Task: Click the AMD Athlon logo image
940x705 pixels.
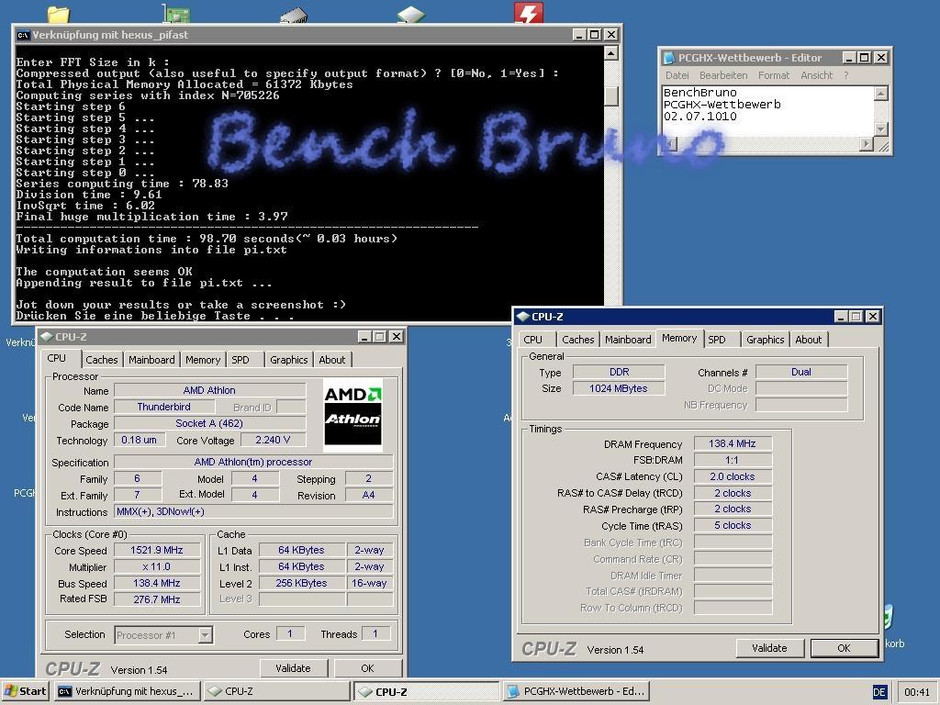Action: point(352,415)
